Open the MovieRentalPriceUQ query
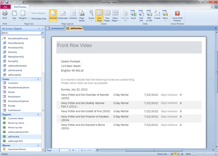 pos(18,39)
